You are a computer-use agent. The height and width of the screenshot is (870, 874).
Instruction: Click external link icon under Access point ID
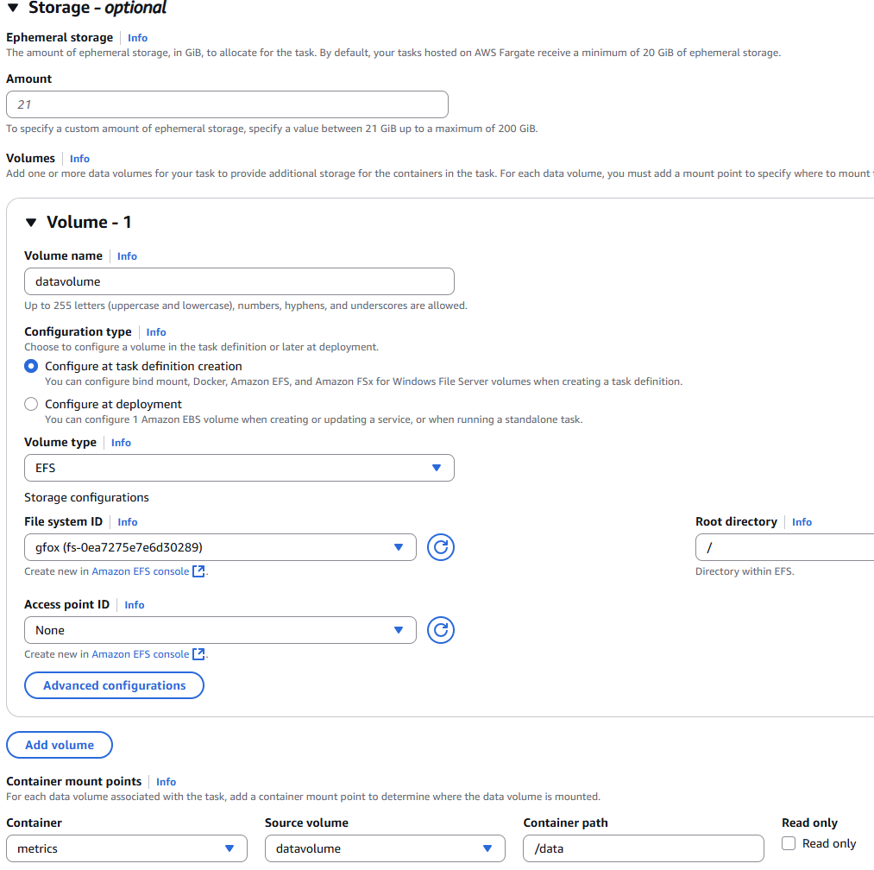click(199, 654)
